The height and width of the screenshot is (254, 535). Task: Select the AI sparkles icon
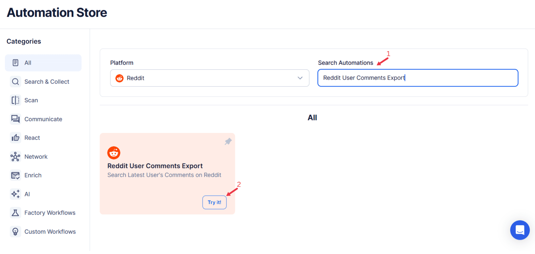[x=15, y=194]
